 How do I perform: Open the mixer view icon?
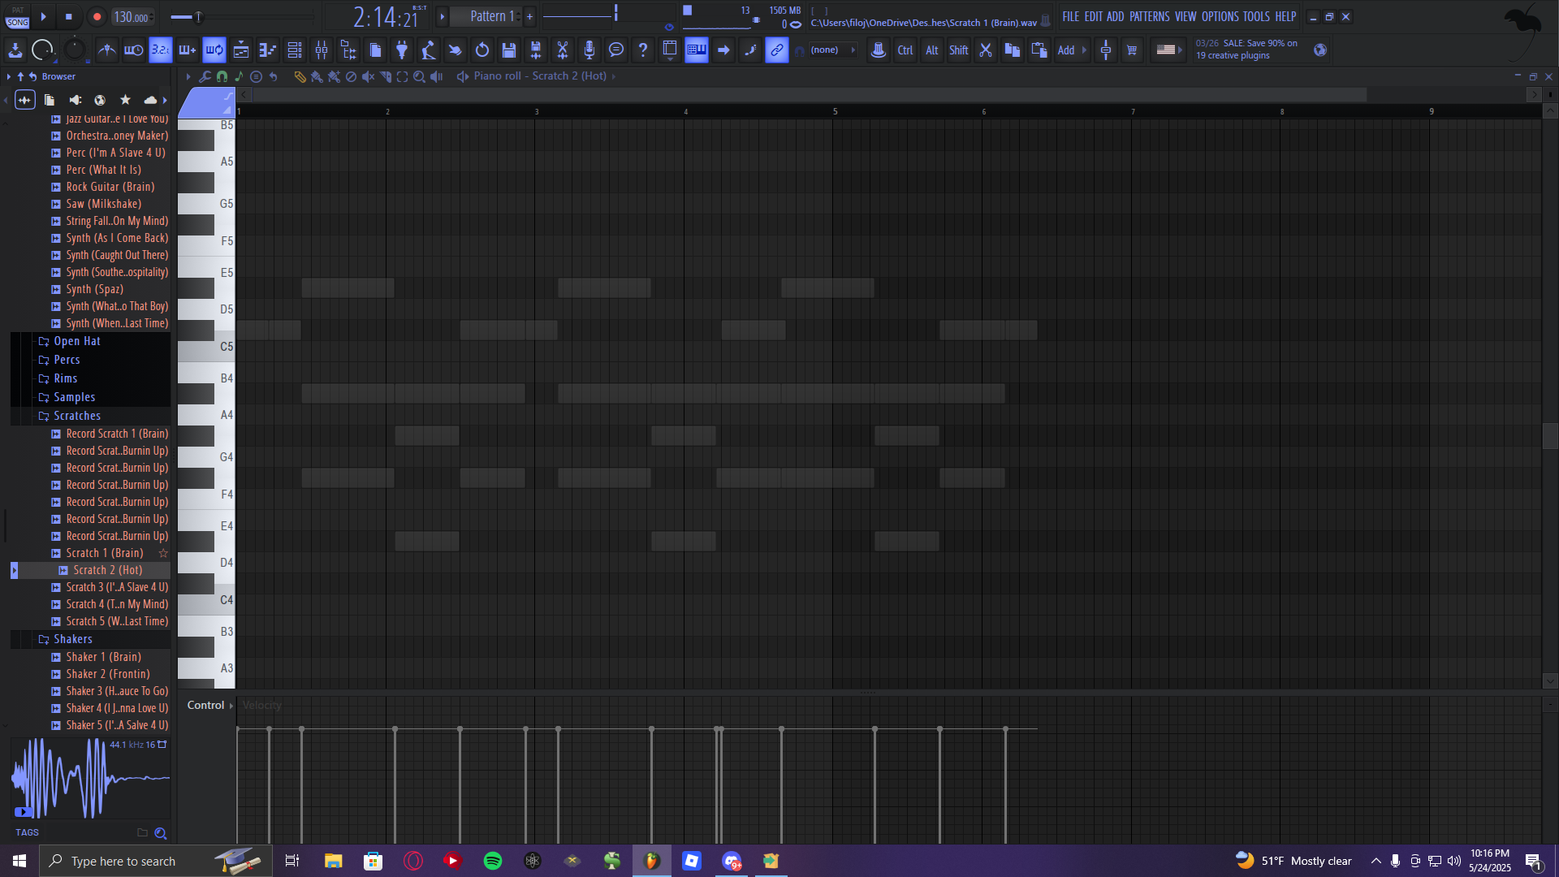point(322,50)
